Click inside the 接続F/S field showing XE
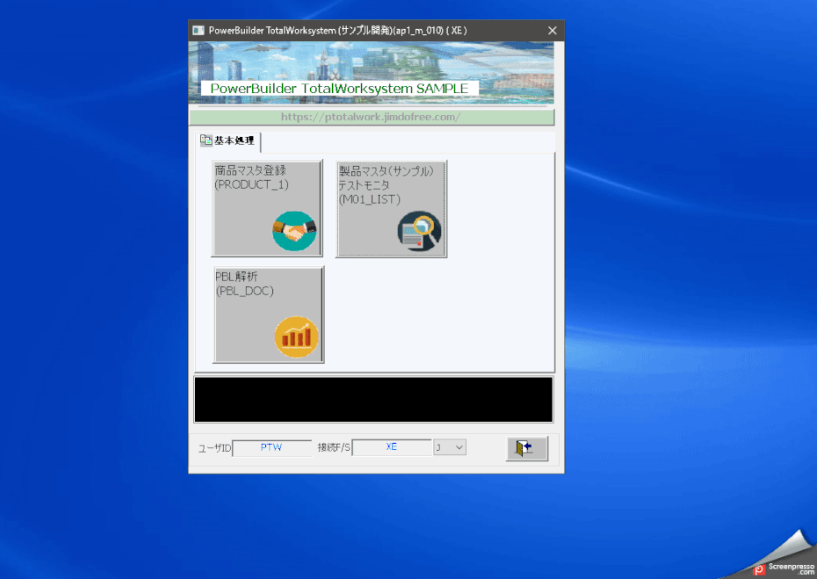This screenshot has width=817, height=579. click(392, 447)
